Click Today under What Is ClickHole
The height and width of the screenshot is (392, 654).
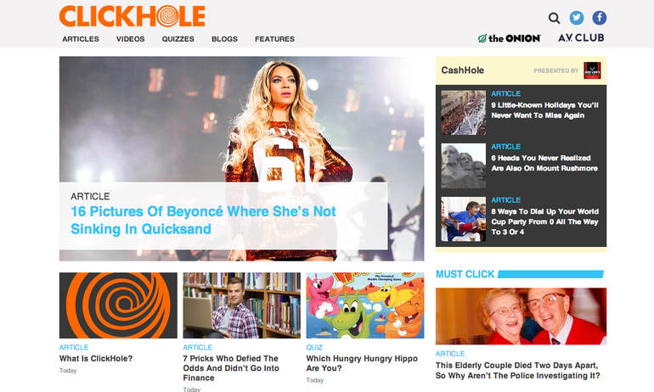coord(68,370)
